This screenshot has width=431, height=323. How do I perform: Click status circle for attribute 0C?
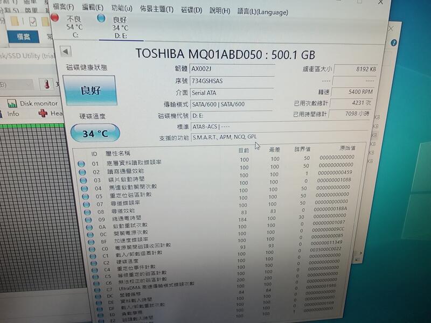90,235
